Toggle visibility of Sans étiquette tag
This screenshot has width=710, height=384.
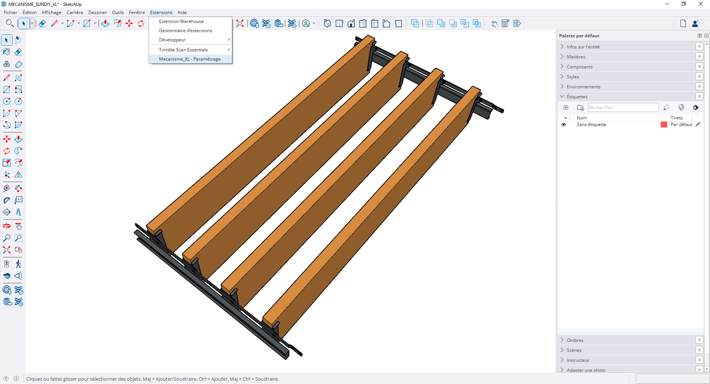(564, 125)
